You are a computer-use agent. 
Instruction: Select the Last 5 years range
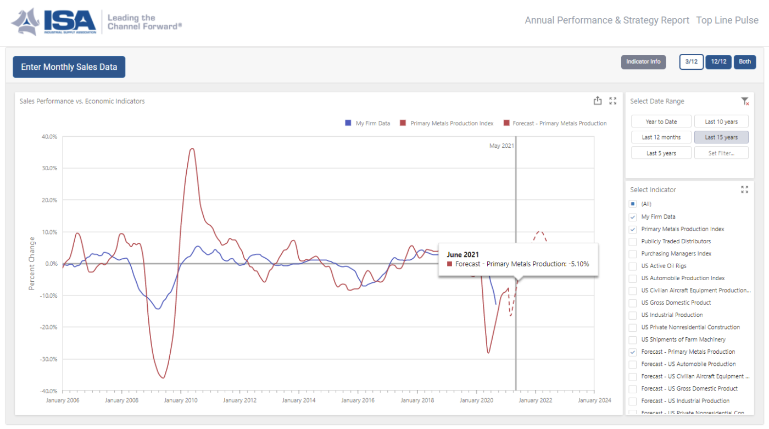click(661, 153)
